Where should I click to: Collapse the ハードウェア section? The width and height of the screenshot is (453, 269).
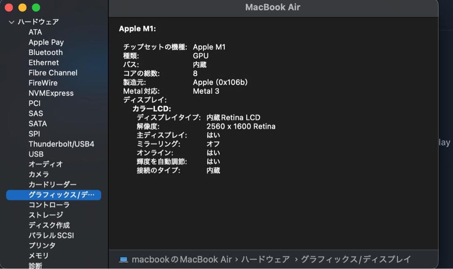point(11,22)
